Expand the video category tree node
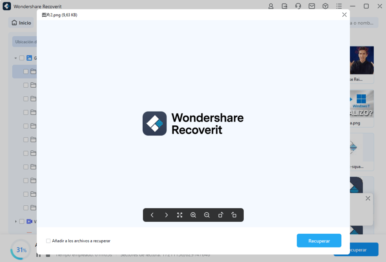 point(16,221)
